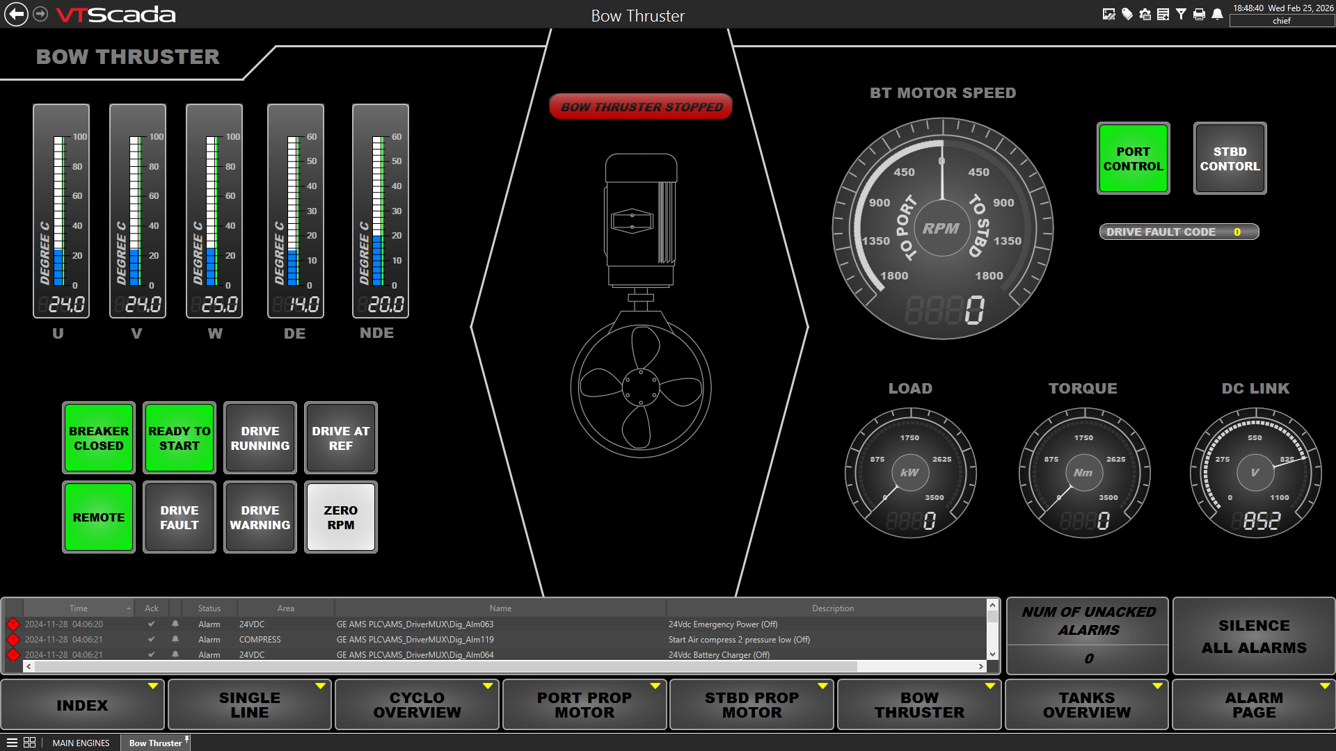Click the filter funnel icon
The image size is (1336, 751).
pyautogui.click(x=1181, y=14)
